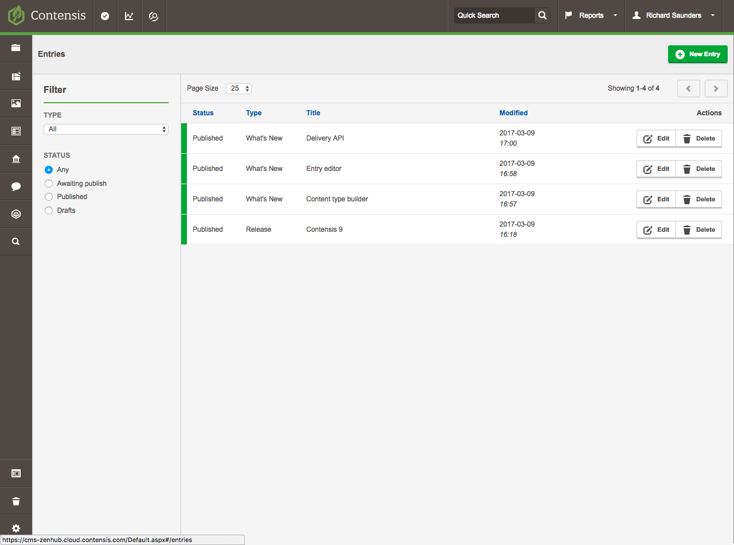Click the Content type builder title
This screenshot has width=734, height=545.
click(337, 199)
